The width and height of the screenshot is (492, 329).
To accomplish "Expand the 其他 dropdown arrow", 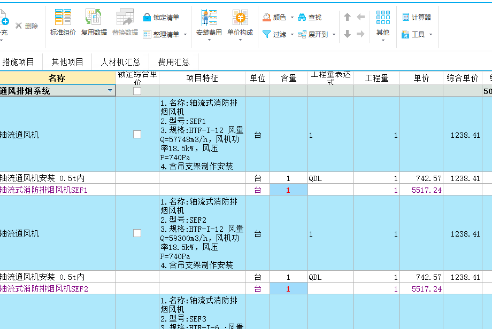I will 383,40.
